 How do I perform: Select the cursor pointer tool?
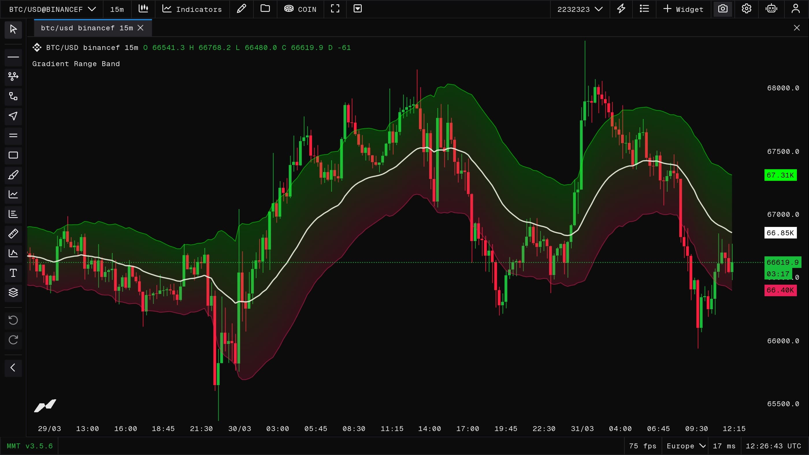[x=13, y=29]
